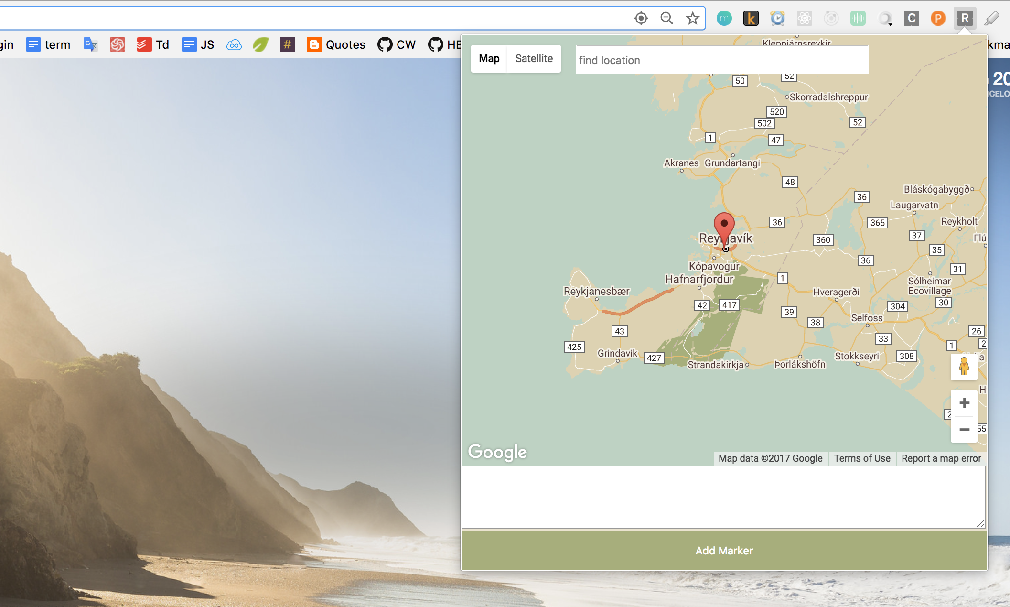The height and width of the screenshot is (607, 1010).
Task: Open the alarm clock extension
Action: 777,19
